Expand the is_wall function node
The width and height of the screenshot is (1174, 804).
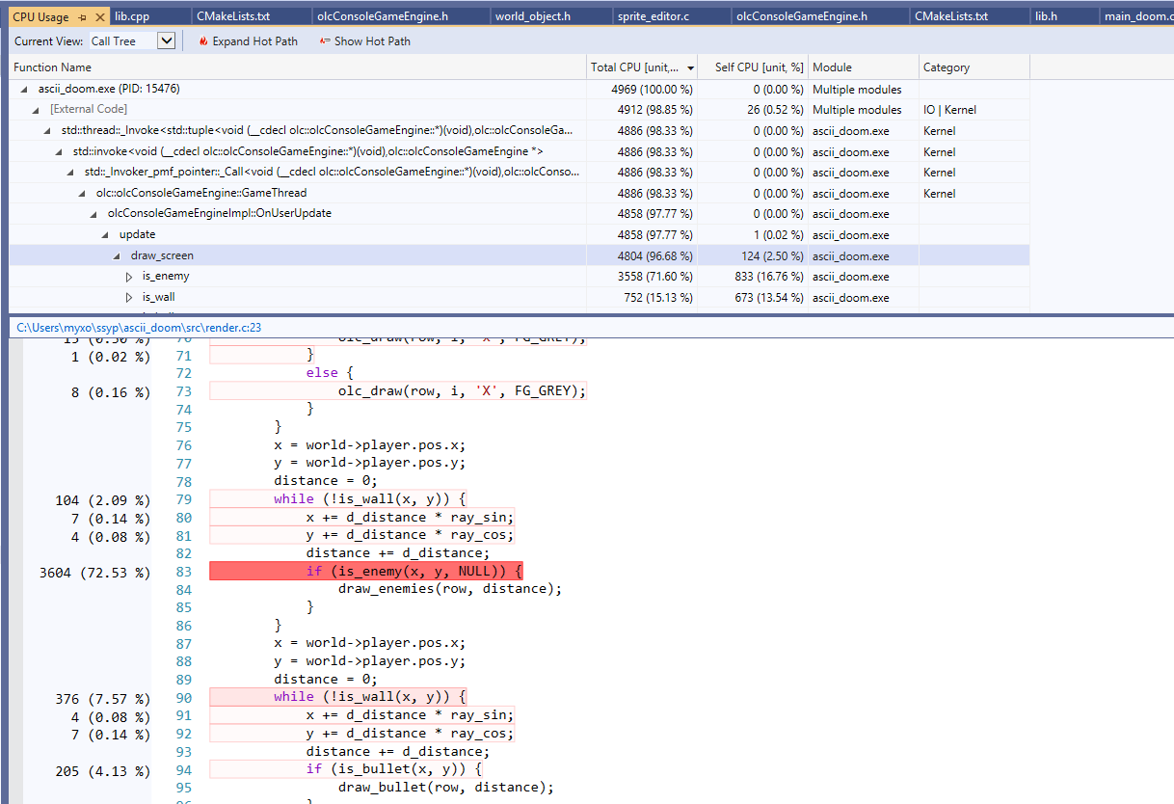128,297
